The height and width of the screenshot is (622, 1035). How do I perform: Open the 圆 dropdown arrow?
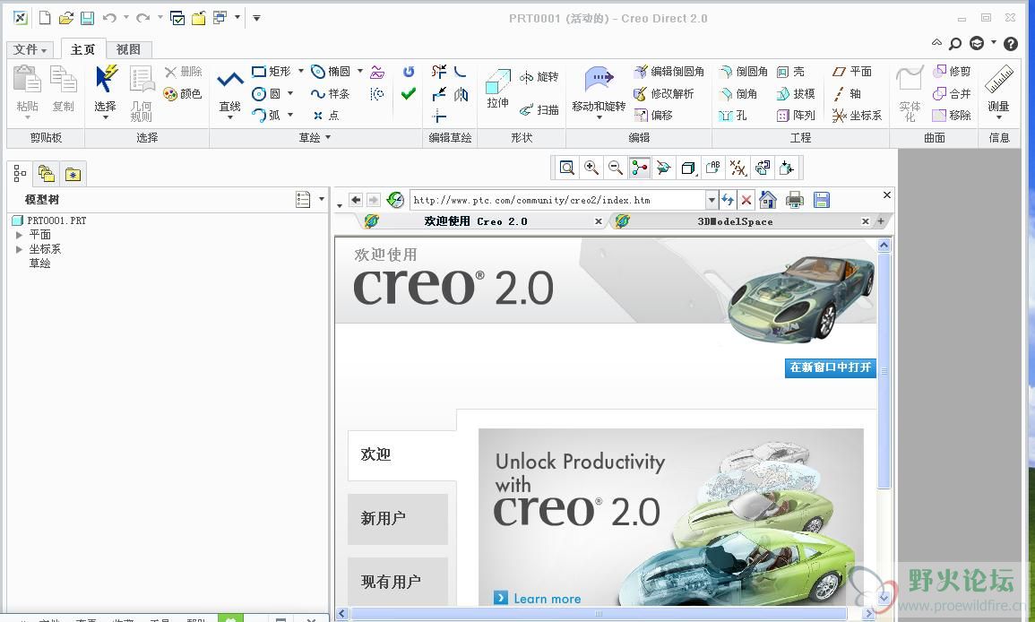289,94
